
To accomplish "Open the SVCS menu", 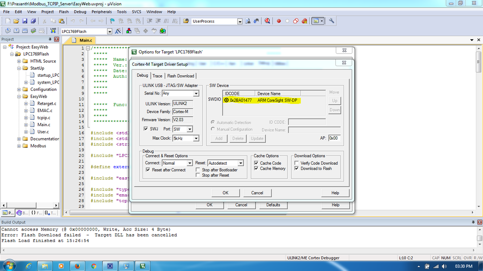I will pos(136,12).
